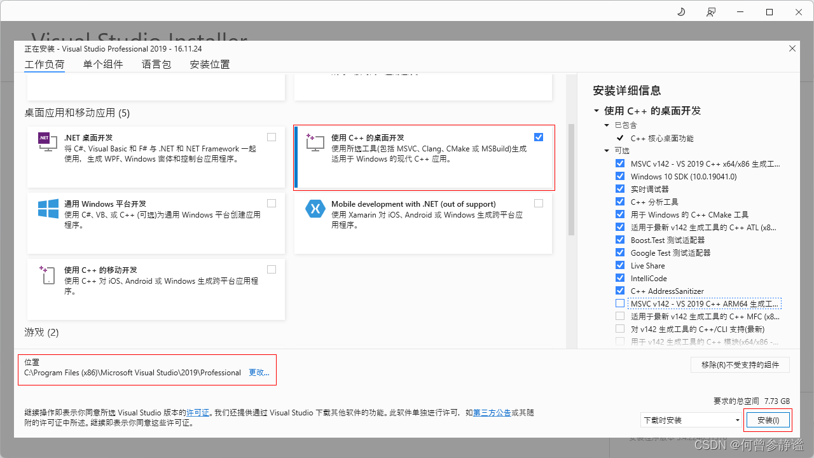This screenshot has height=458, width=814.
Task: Switch to the 语言包 tab
Action: pos(156,64)
